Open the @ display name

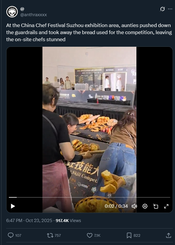(22, 9)
